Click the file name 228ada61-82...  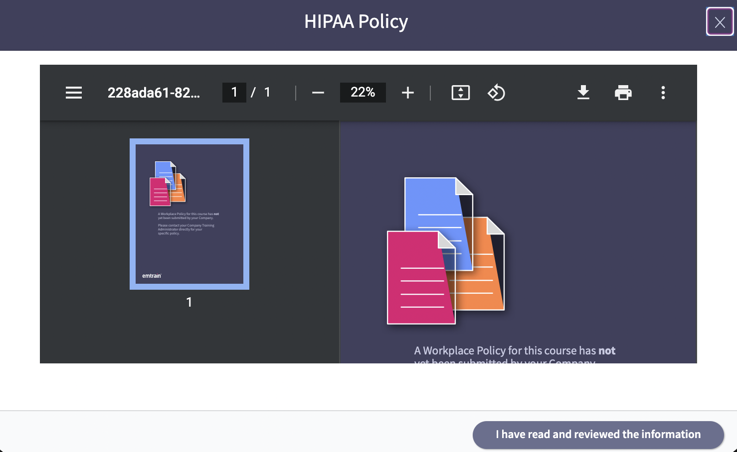(x=154, y=93)
